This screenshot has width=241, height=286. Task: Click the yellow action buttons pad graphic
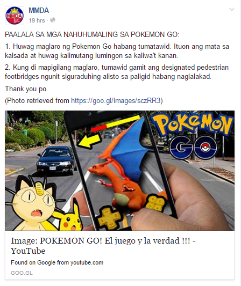coord(155,203)
